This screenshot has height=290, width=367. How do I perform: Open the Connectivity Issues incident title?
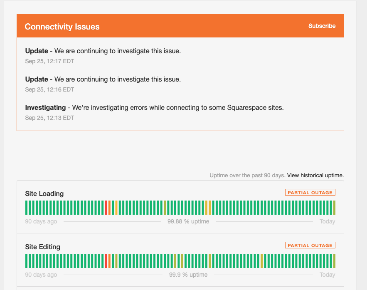pos(62,27)
